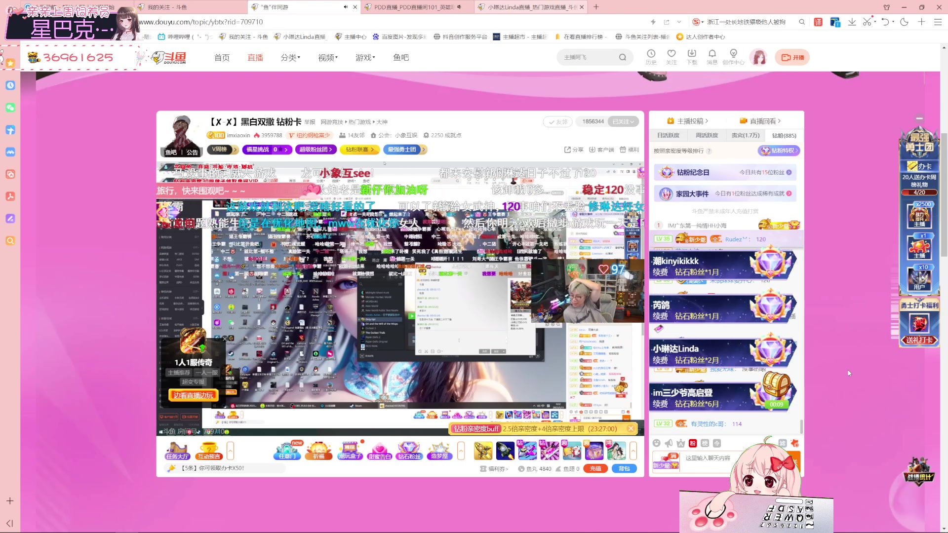The image size is (948, 533).
Task: Open the 甜蜜告白 confession icon
Action: point(379,451)
